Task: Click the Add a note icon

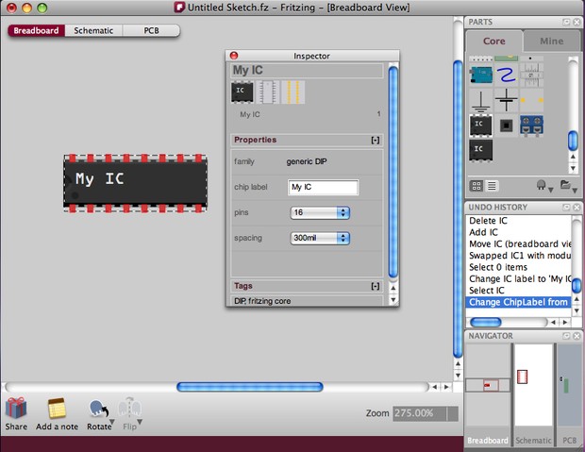Action: pos(57,408)
